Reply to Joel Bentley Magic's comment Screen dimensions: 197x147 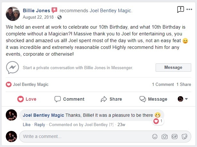point(40,125)
